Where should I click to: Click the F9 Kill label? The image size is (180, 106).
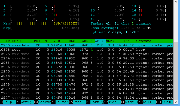click(147, 102)
